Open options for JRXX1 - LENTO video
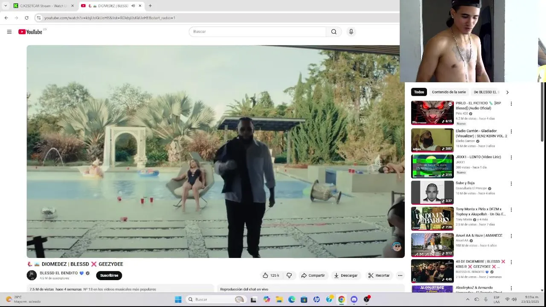Viewport: 546px width, 307px height. (x=511, y=157)
